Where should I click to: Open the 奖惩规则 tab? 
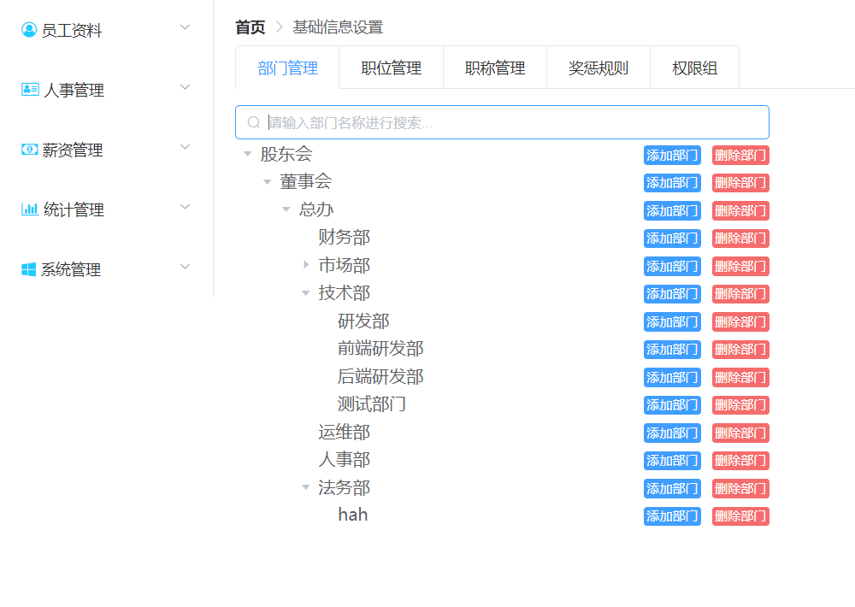(x=598, y=68)
